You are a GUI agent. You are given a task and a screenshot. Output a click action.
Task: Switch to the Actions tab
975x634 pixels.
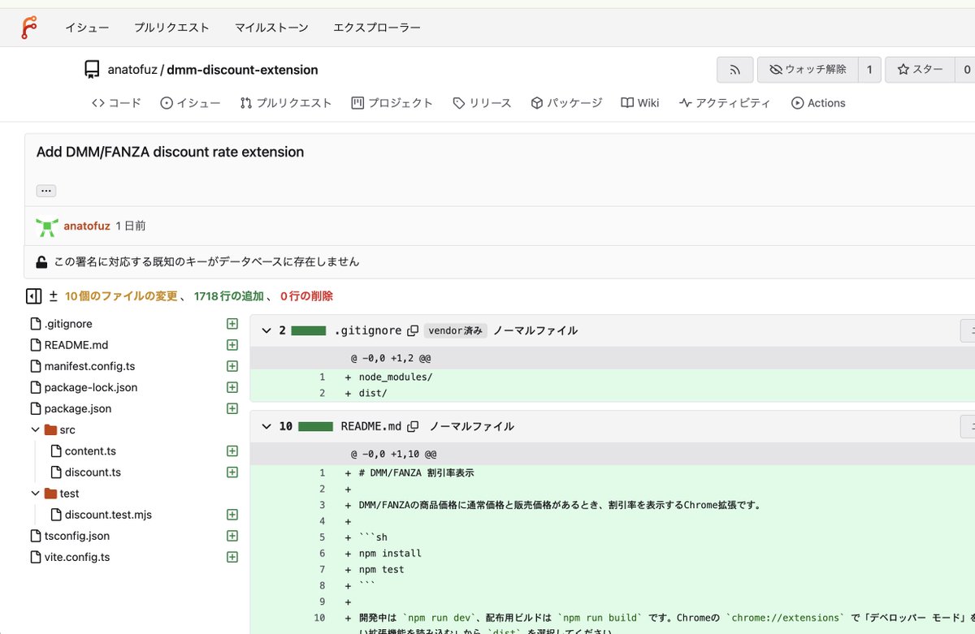pyautogui.click(x=818, y=103)
